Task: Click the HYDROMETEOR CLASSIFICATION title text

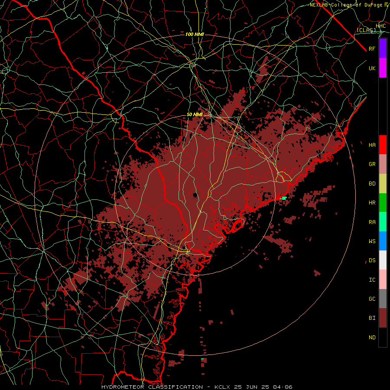Action: (x=152, y=387)
